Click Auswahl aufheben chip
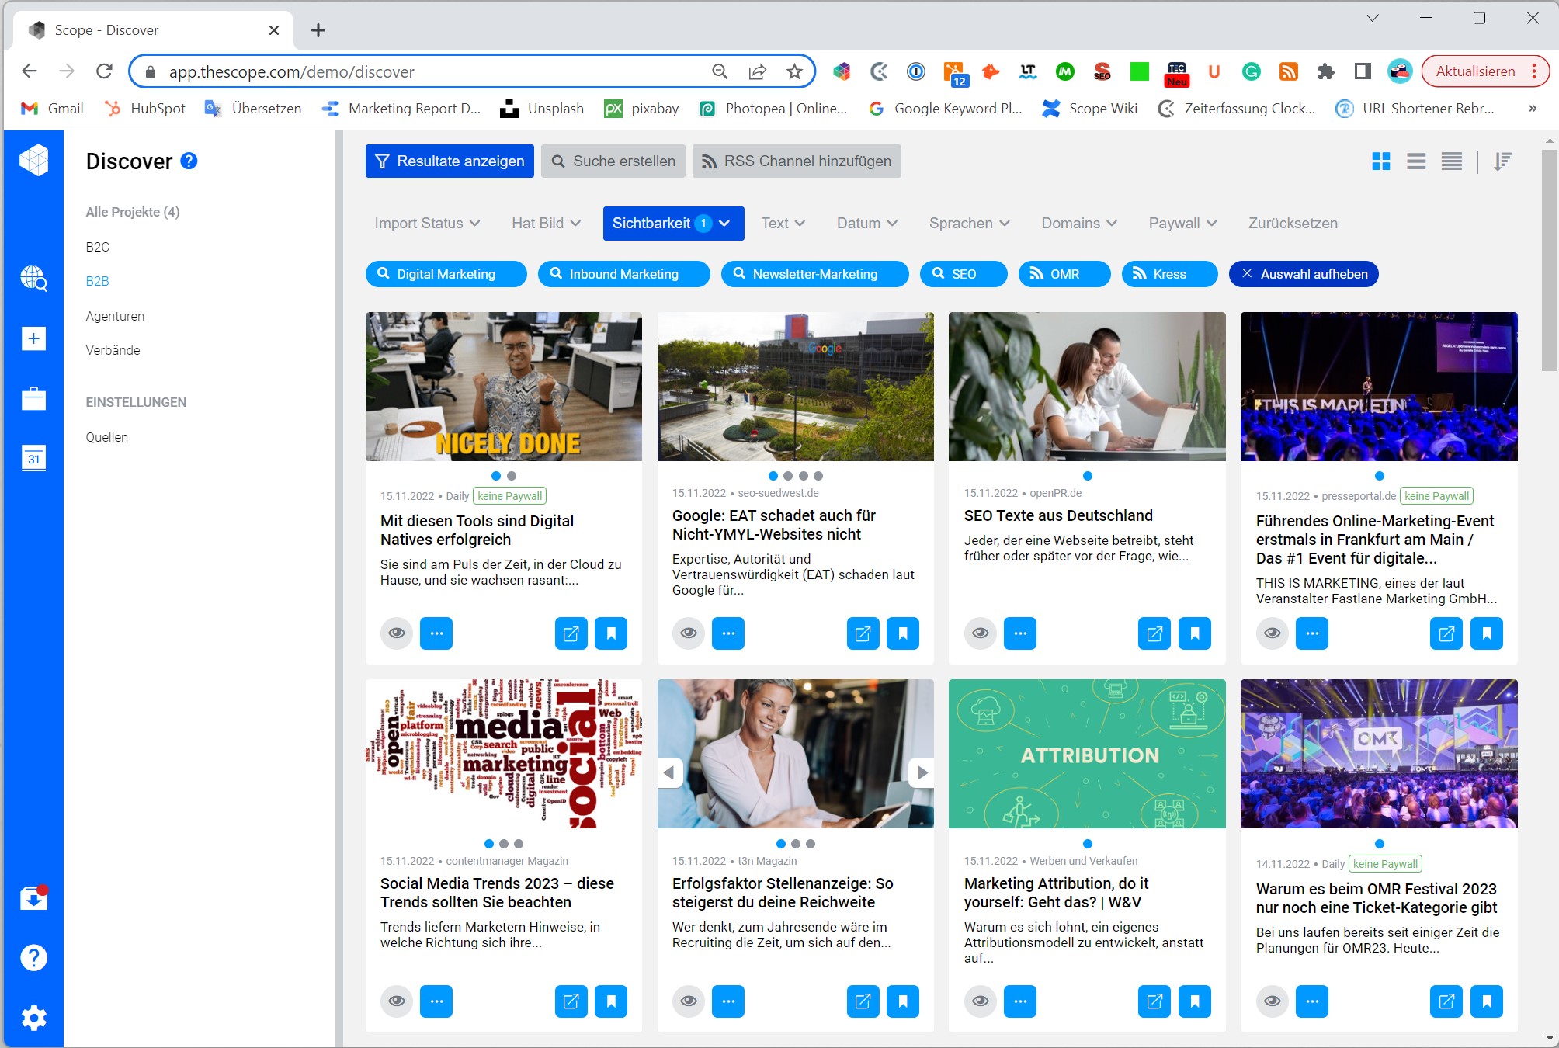This screenshot has width=1559, height=1048. click(x=1304, y=274)
